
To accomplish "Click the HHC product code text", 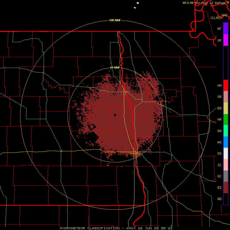I will (224, 15).
